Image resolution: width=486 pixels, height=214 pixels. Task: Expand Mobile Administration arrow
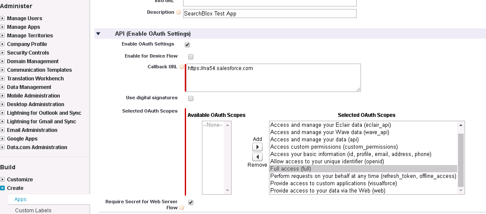pos(3,95)
